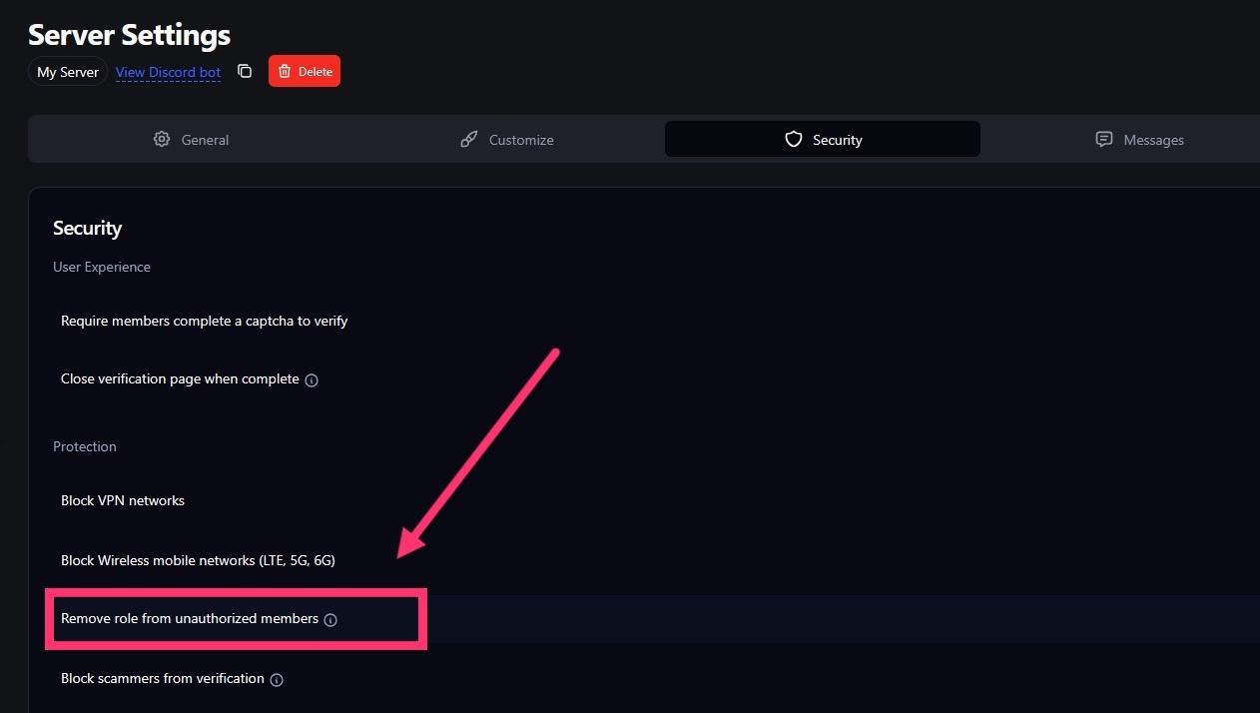1260x713 pixels.
Task: Click the trash can icon in Delete button
Action: point(285,71)
